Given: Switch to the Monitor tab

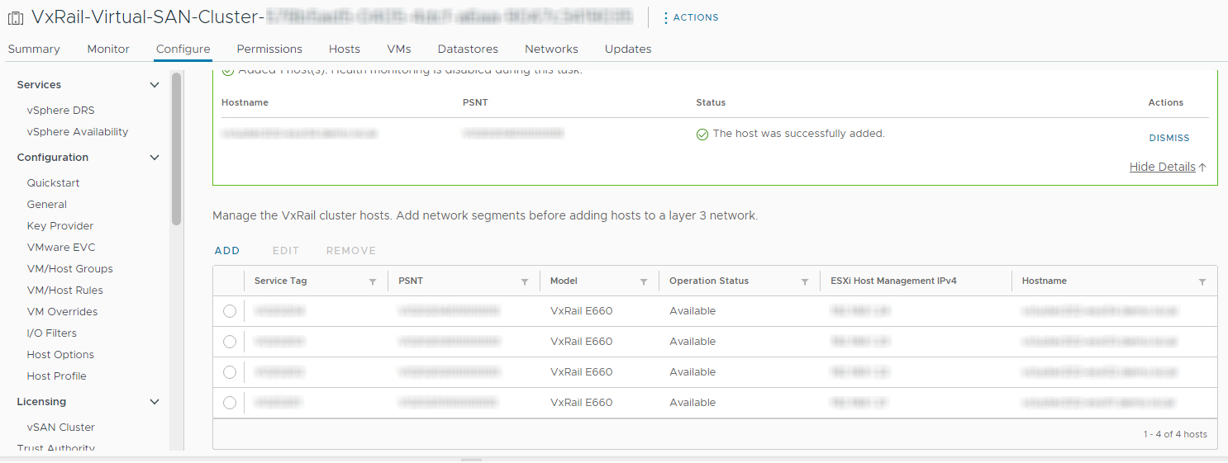Looking at the screenshot, I should [x=108, y=49].
